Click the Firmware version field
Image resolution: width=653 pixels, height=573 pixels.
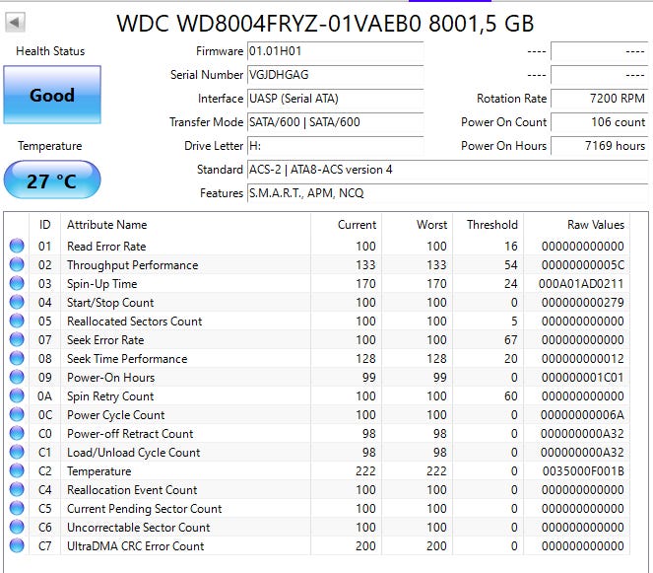335,51
